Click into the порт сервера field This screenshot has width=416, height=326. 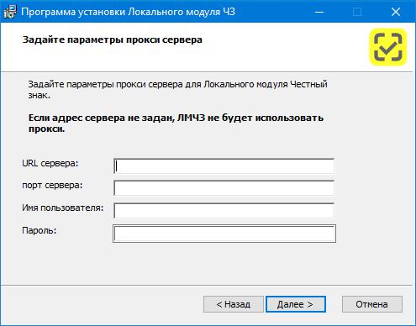pyautogui.click(x=224, y=188)
